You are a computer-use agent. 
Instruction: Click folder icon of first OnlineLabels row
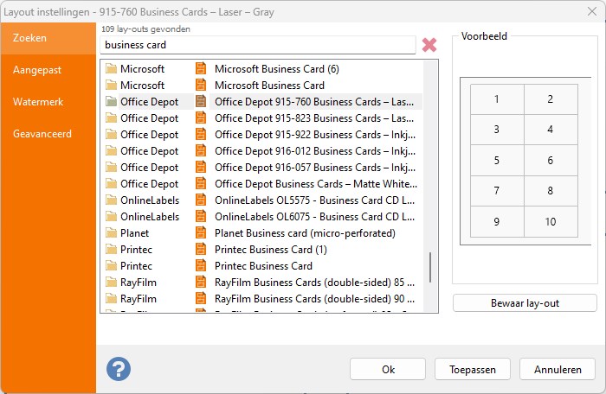(112, 200)
